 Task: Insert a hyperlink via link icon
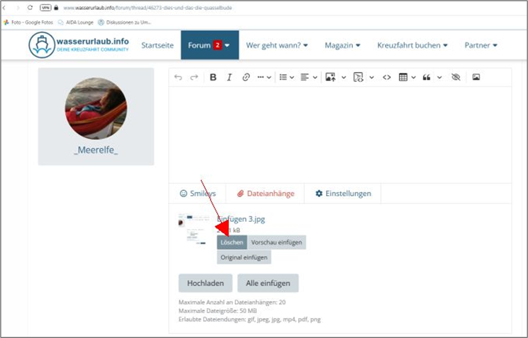point(246,77)
